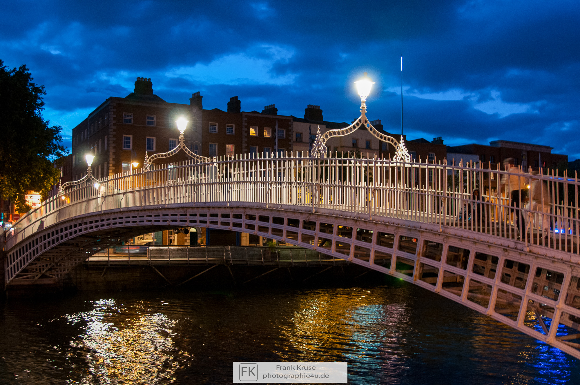
Task: Open the photographie4u.de watermark link
Action: [x=296, y=376]
